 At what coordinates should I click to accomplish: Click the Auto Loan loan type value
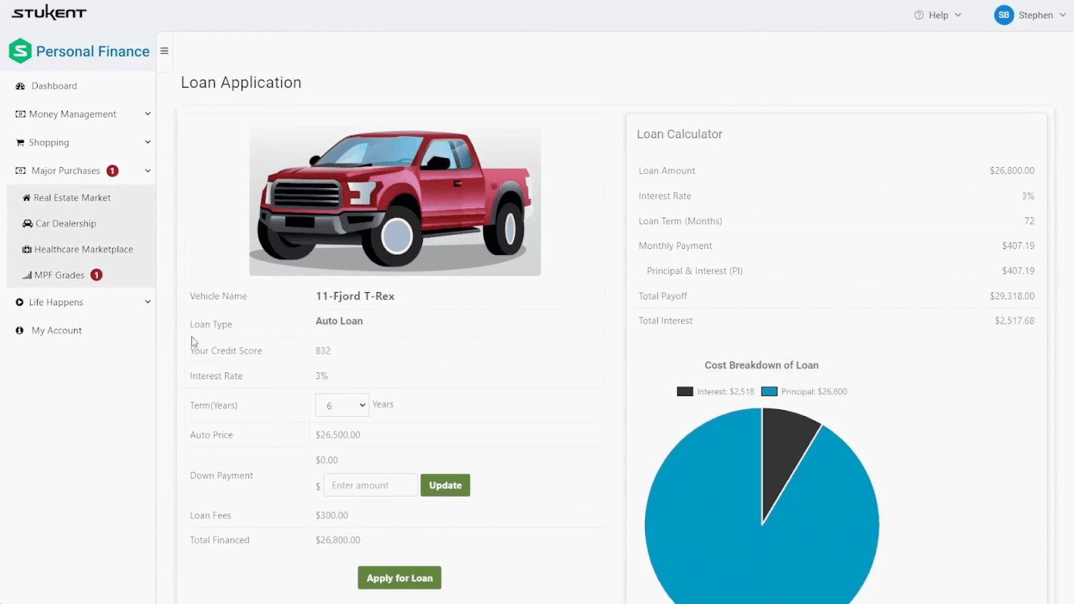[x=339, y=321]
